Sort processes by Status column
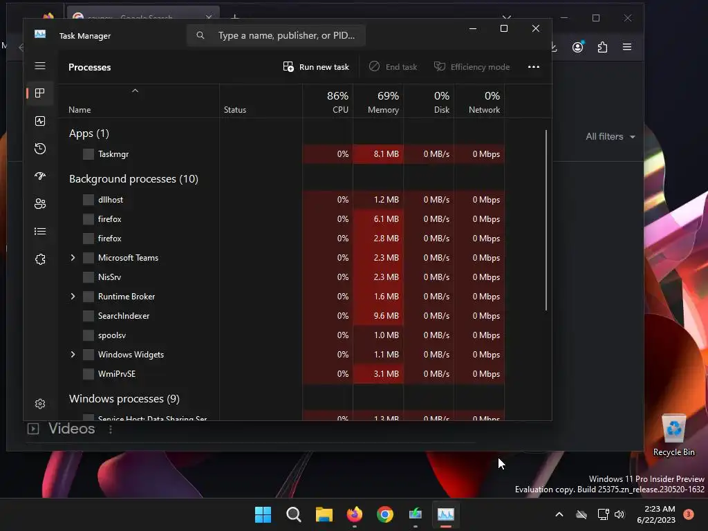Screen dimensions: 708x531 [x=261, y=102]
